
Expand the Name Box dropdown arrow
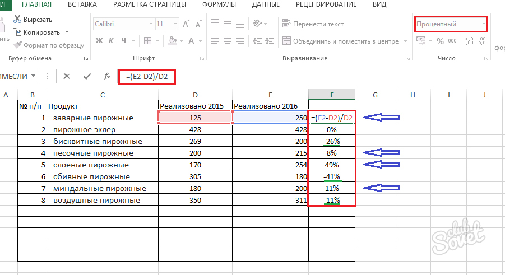pos(35,76)
